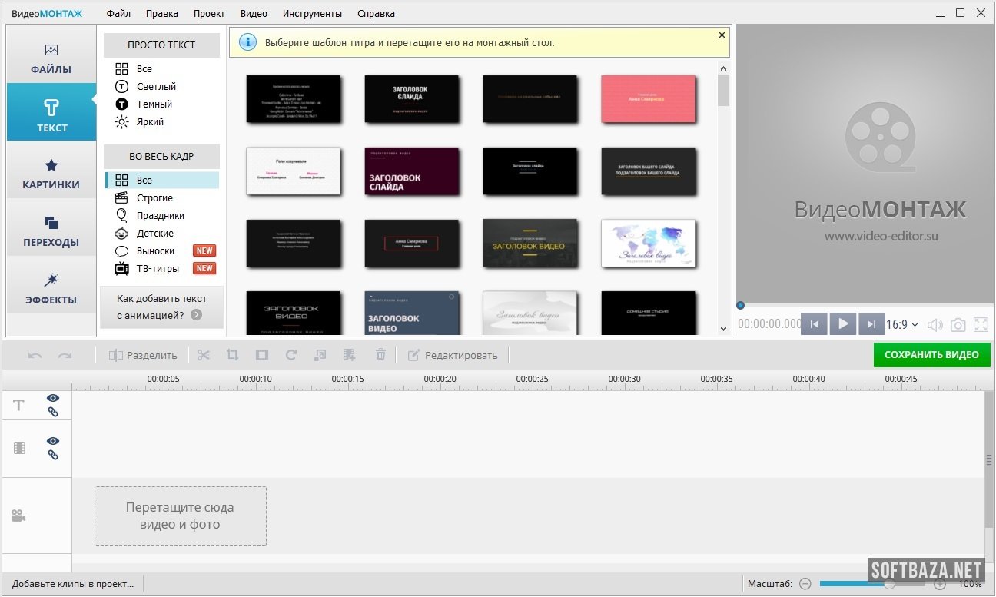
Task: Click the trash delete icon
Action: coord(380,355)
